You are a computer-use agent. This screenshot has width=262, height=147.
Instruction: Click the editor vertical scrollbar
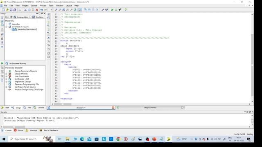tap(252, 65)
